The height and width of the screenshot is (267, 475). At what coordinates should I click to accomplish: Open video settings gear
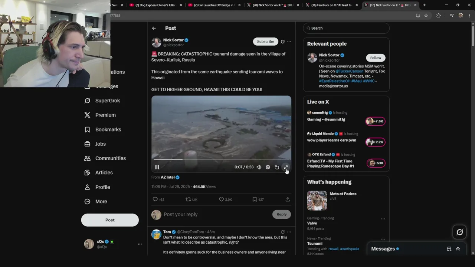pos(268,167)
